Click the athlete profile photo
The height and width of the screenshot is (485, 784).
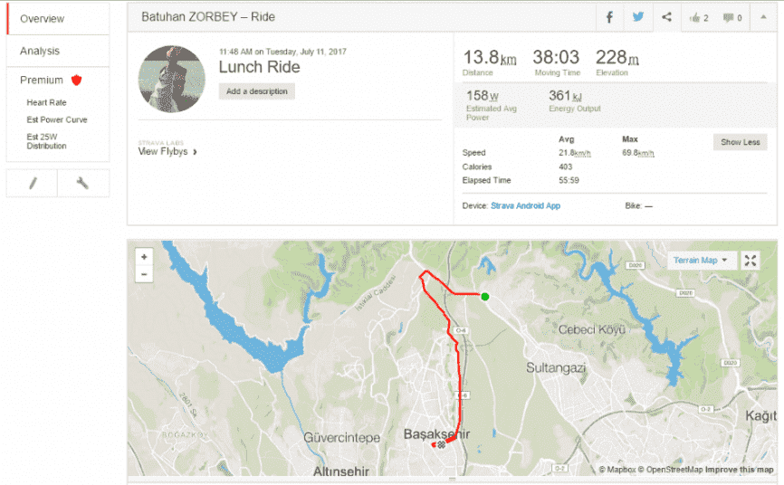172,79
